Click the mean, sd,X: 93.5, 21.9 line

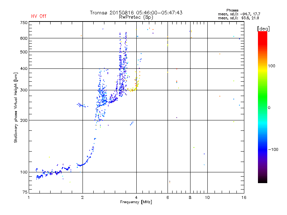click(238, 18)
